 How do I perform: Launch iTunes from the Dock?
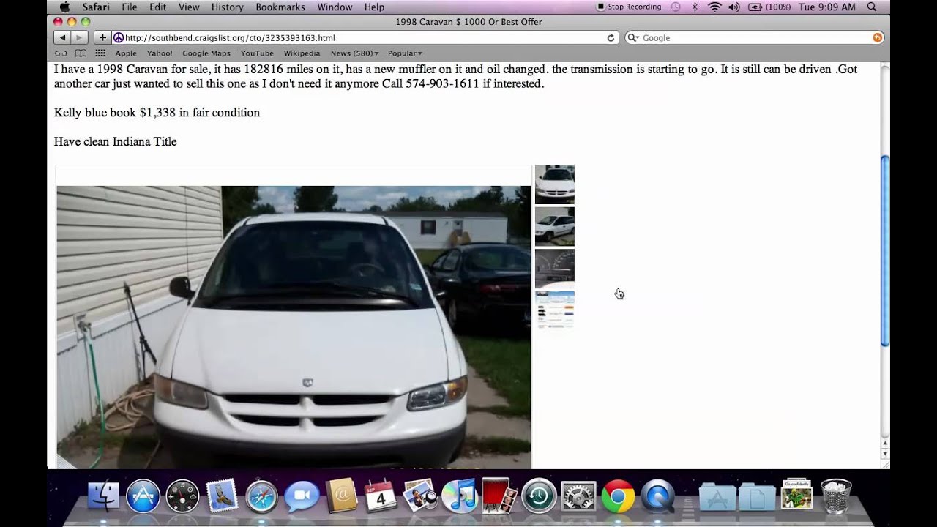click(x=460, y=496)
